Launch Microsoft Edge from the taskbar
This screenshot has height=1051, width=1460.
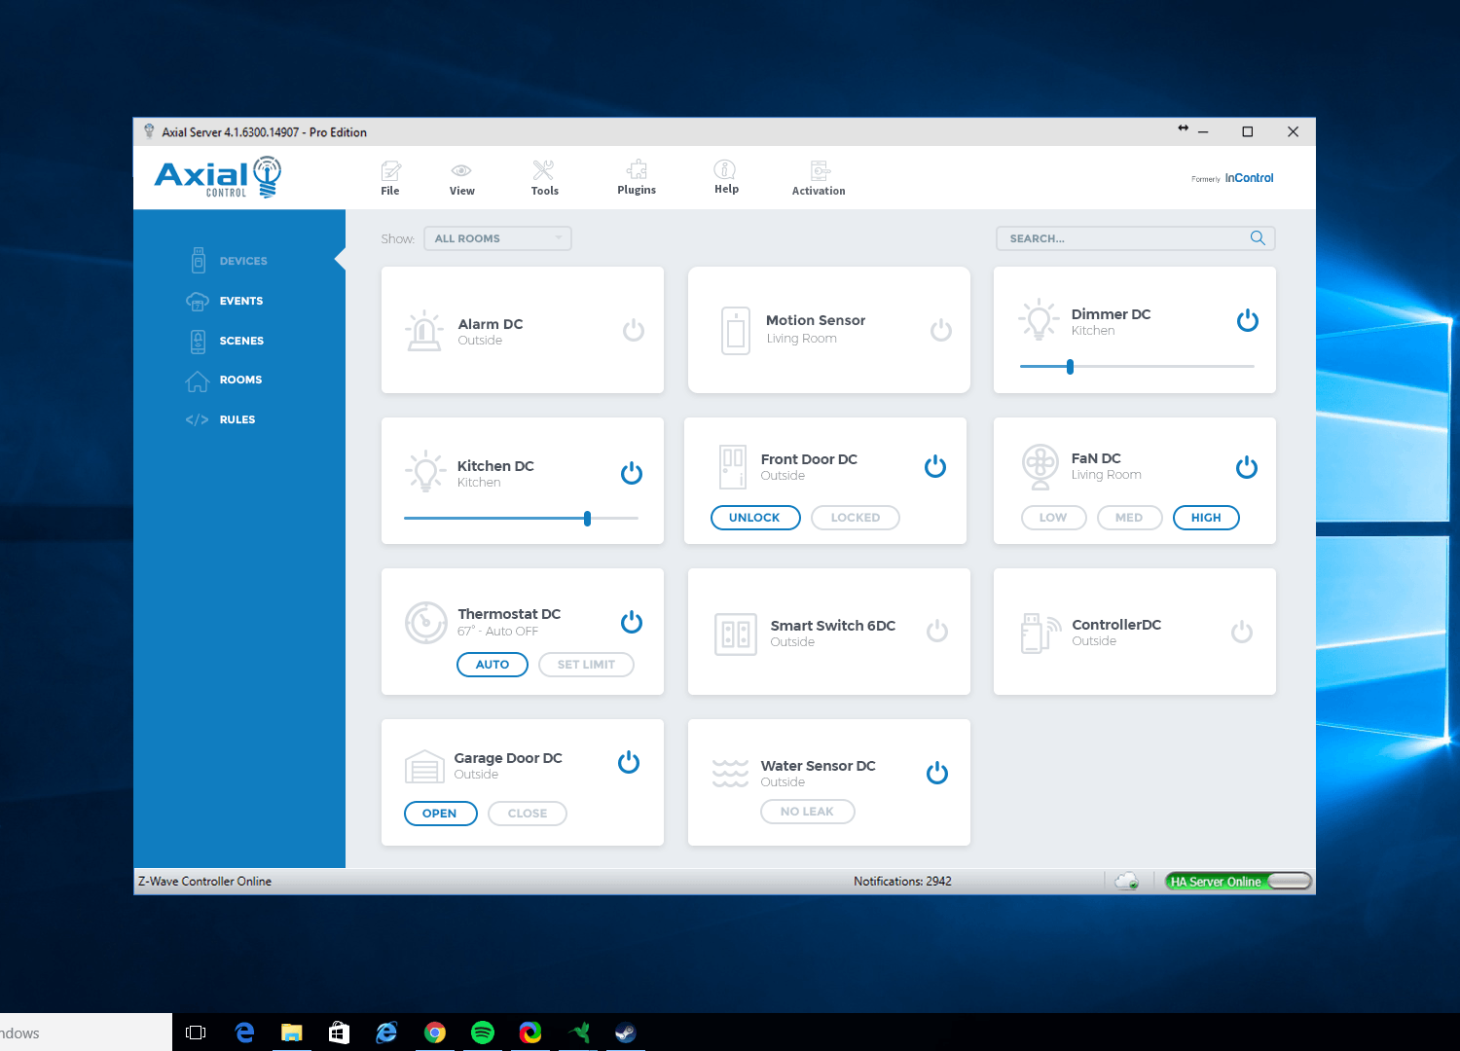point(244,1033)
